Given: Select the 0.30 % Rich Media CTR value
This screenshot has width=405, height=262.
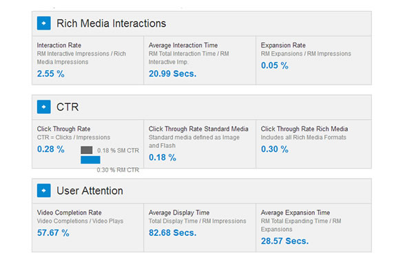Looking at the screenshot, I should click(x=275, y=149).
